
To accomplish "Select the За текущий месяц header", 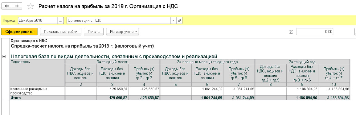I will coord(113,61).
